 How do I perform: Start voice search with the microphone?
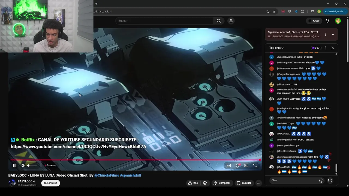pos(231,21)
